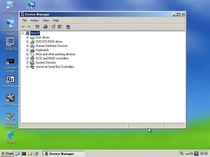Select the 'Keyboards' text label
Image resolution: width=210 pixels, height=157 pixels.
pos(42,50)
